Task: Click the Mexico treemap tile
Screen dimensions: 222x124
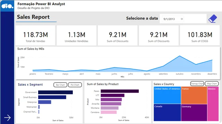Action: point(213,104)
